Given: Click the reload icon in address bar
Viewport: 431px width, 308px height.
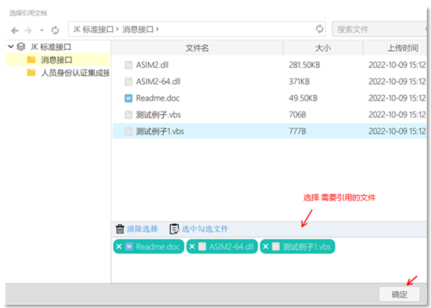Looking at the screenshot, I should point(319,29).
